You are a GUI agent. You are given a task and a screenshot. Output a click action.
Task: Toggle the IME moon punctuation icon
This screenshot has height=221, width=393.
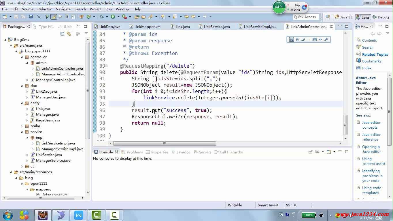point(303,39)
